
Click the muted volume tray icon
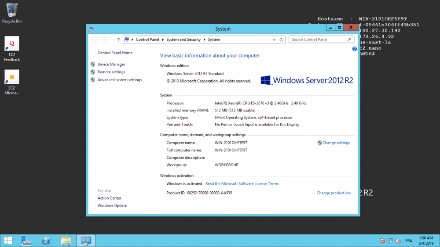398,240
